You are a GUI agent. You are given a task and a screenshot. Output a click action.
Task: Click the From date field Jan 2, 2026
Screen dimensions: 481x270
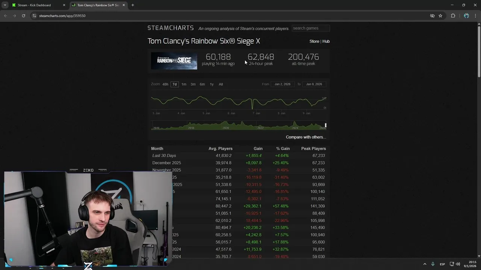tap(283, 84)
